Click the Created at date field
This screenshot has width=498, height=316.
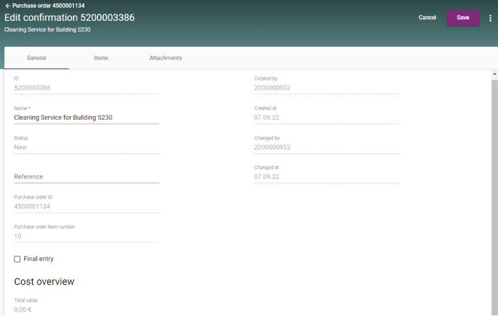coord(326,118)
